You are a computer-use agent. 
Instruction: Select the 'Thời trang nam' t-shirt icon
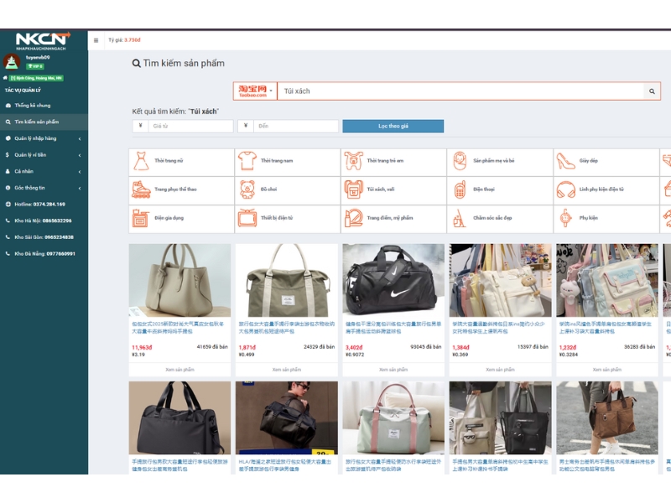pyautogui.click(x=247, y=160)
